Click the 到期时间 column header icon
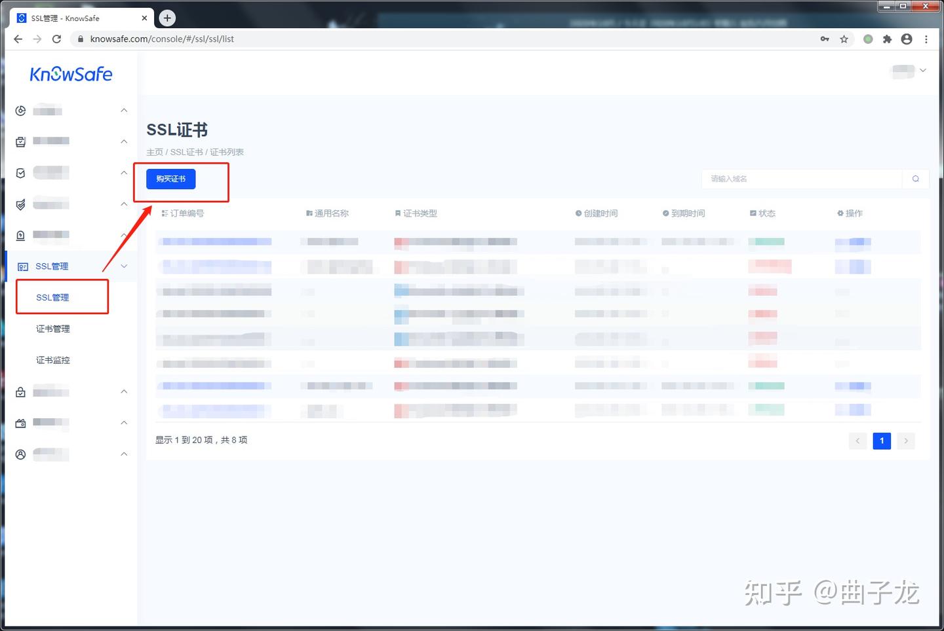Image resolution: width=944 pixels, height=631 pixels. (665, 213)
